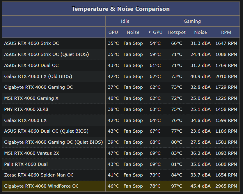Select the Gaming group header

click(x=192, y=21)
